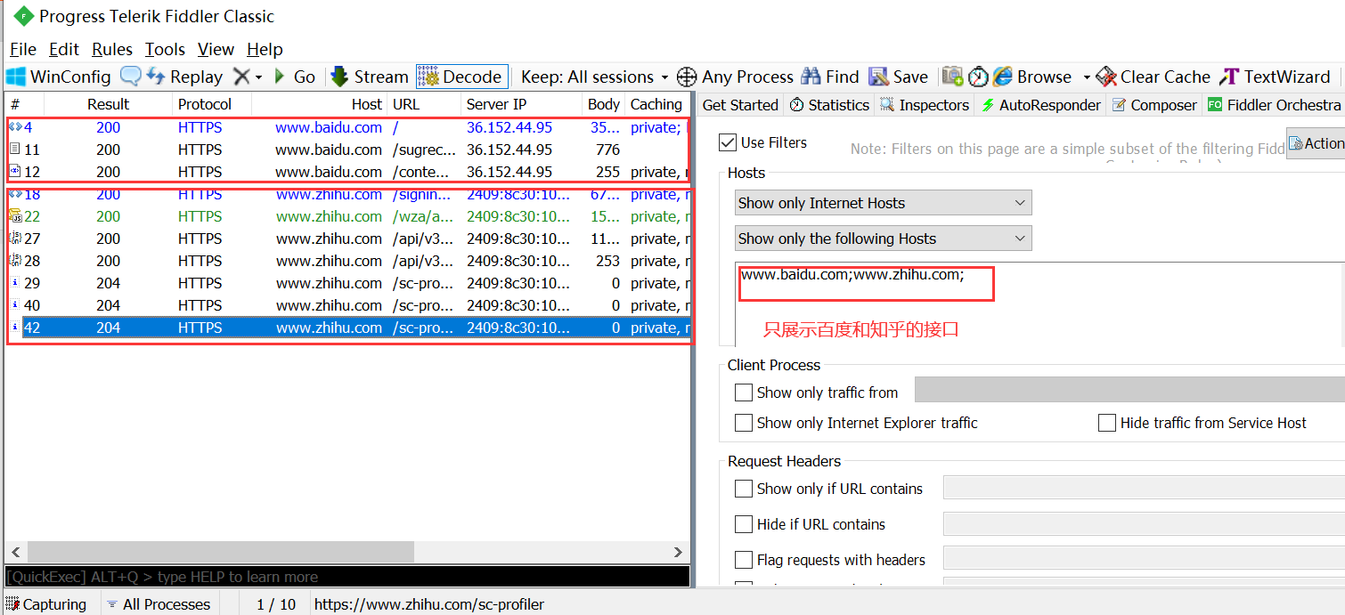Viewport: 1345px width, 615px height.
Task: Toggle the Decode toolbar button
Action: [x=462, y=77]
